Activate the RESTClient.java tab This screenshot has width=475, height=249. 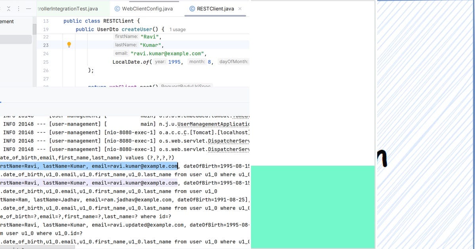pyautogui.click(x=216, y=8)
